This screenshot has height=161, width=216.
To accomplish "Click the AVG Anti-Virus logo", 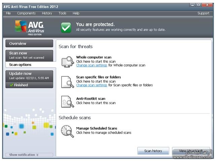I will tap(30, 28).
